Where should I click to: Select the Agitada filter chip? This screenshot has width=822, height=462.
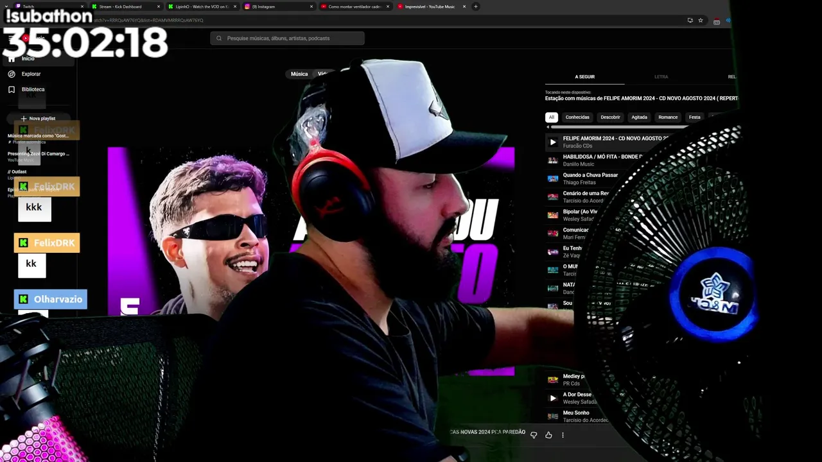tap(639, 117)
